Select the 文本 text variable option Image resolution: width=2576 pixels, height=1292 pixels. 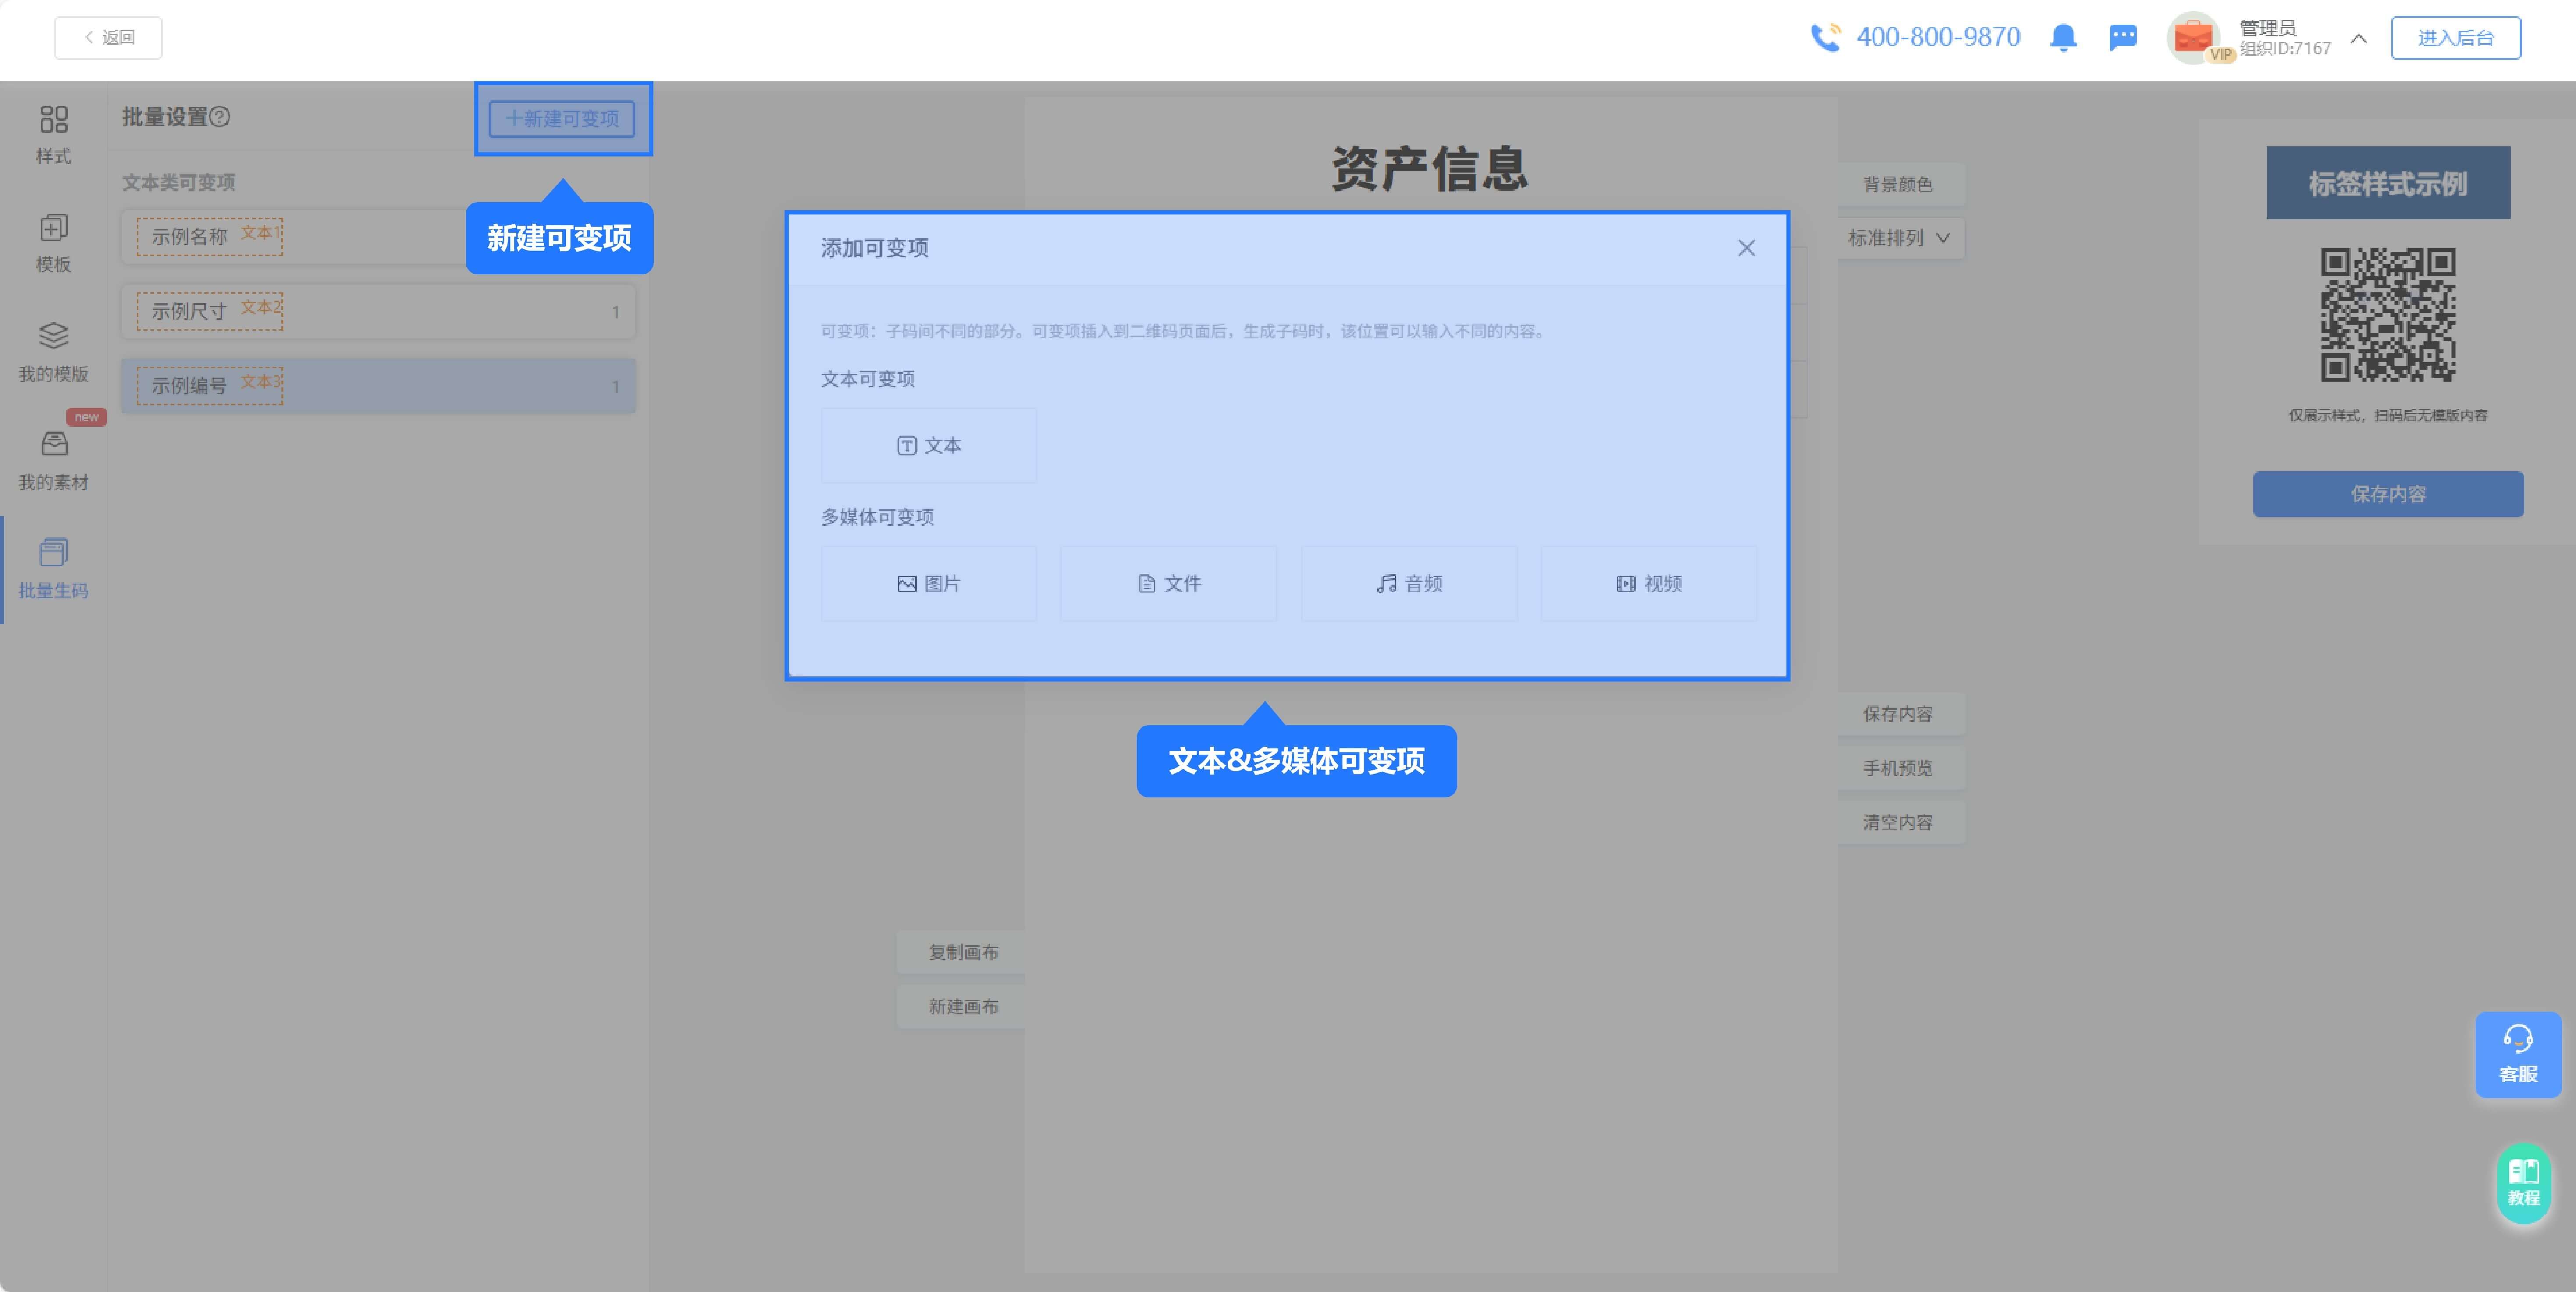coord(928,446)
